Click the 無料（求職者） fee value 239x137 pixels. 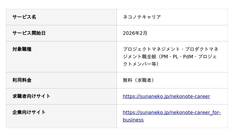click(139, 80)
